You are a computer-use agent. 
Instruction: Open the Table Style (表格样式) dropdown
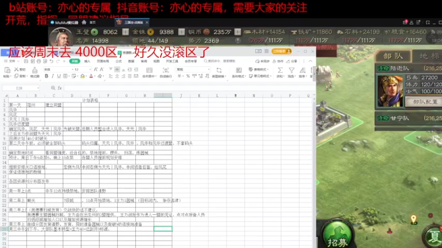259,69
